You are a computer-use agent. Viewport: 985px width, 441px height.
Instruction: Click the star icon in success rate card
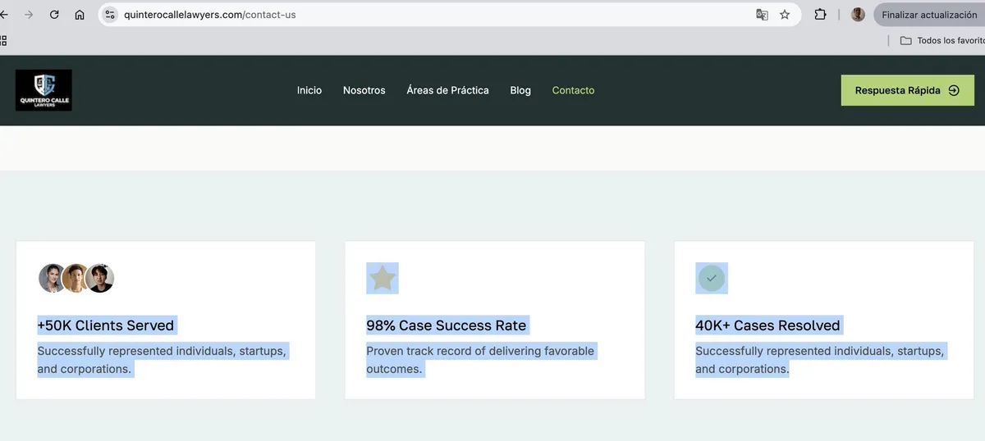[383, 279]
